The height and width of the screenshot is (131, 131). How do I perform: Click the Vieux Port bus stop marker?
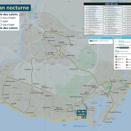coord(103,122)
